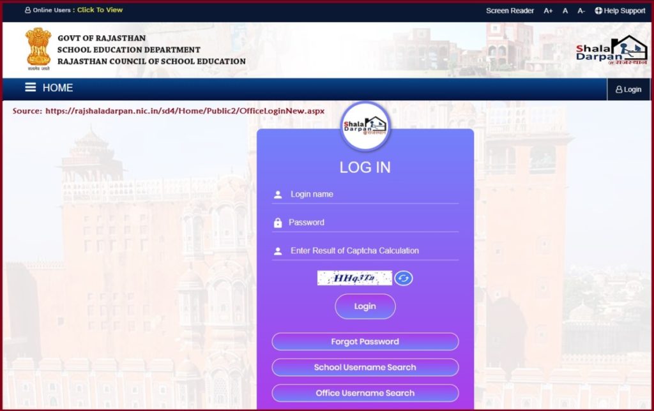Click the Govt of Rajasthan emblem
The height and width of the screenshot is (411, 654).
pyautogui.click(x=37, y=49)
